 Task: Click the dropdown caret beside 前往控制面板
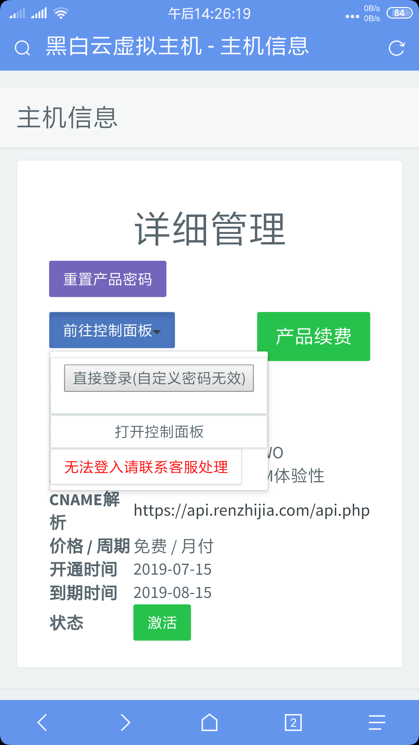(x=157, y=332)
